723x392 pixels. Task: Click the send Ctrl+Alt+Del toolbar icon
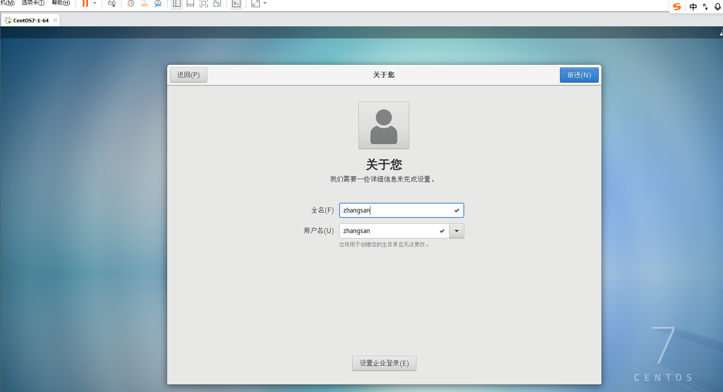pos(112,4)
